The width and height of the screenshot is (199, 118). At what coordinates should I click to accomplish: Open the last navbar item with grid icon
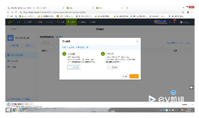92,22
